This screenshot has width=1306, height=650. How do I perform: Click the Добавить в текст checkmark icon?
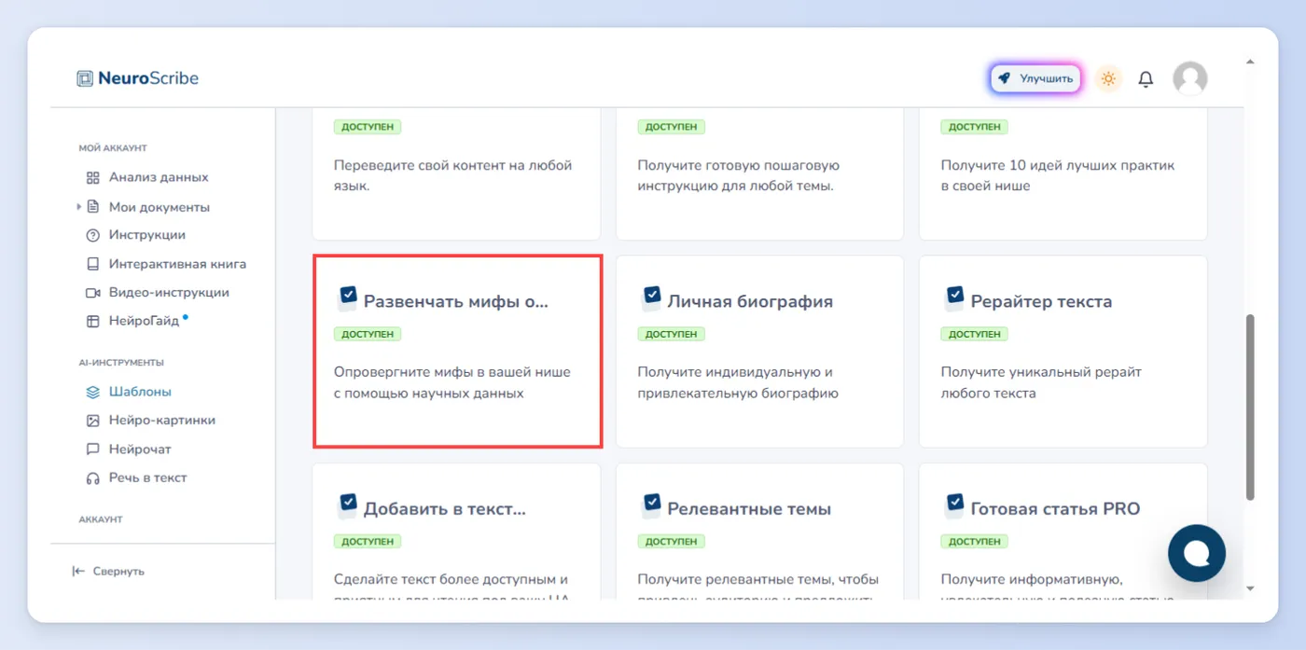click(x=348, y=504)
